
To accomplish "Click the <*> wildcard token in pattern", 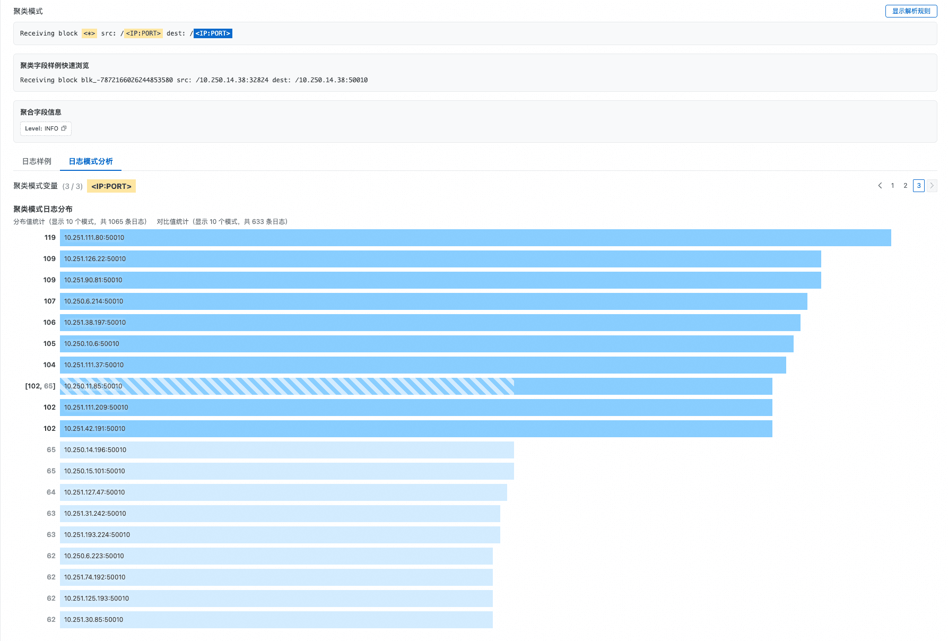I will pyautogui.click(x=89, y=33).
